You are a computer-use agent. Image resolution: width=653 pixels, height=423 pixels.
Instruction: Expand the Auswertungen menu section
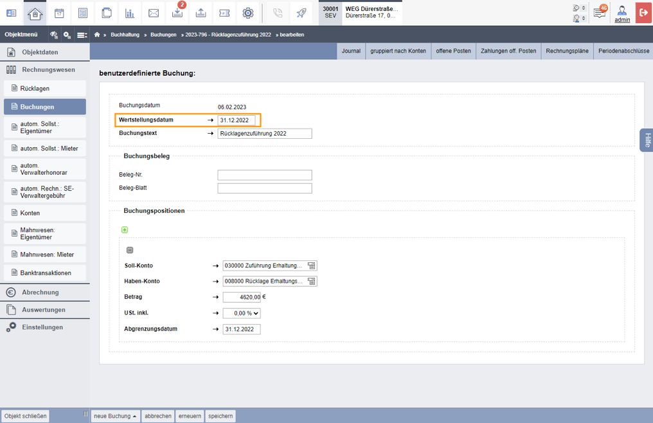[45, 310]
